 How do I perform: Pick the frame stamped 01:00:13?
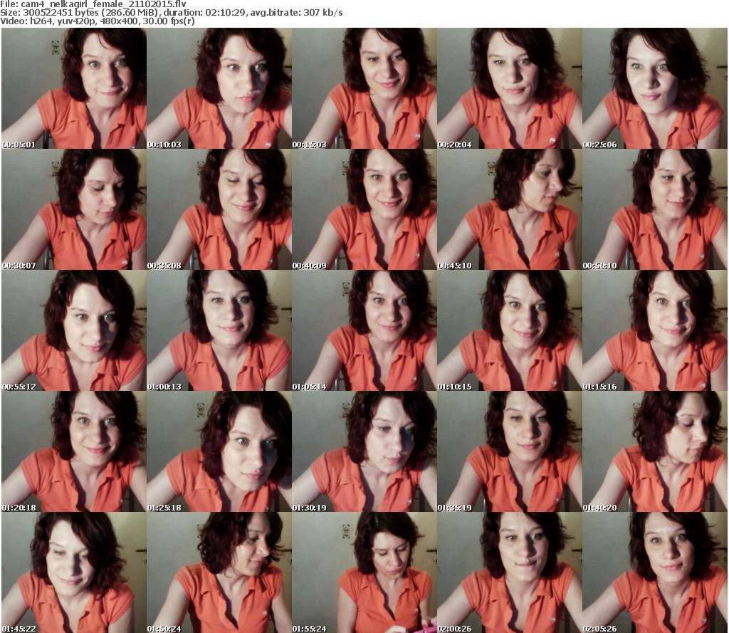pyautogui.click(x=219, y=330)
